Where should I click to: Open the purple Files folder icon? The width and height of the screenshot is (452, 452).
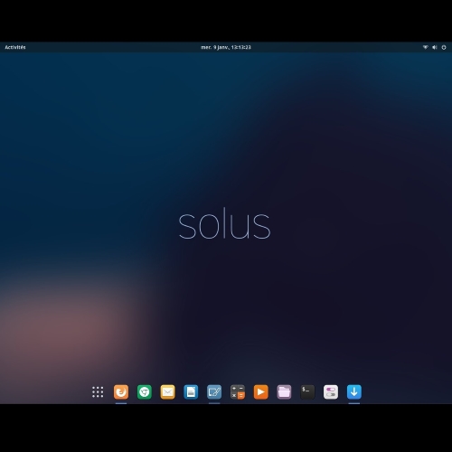click(284, 392)
